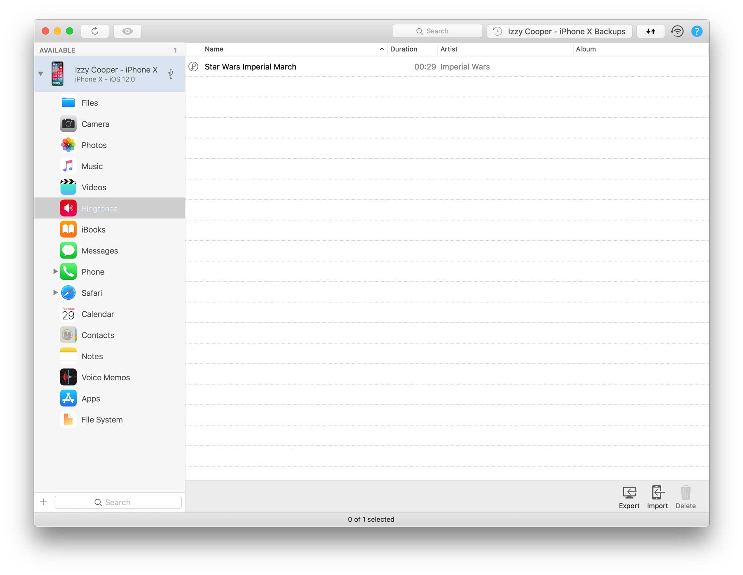The height and width of the screenshot is (575, 743).
Task: Expand the Safari sidebar item
Action: click(55, 293)
